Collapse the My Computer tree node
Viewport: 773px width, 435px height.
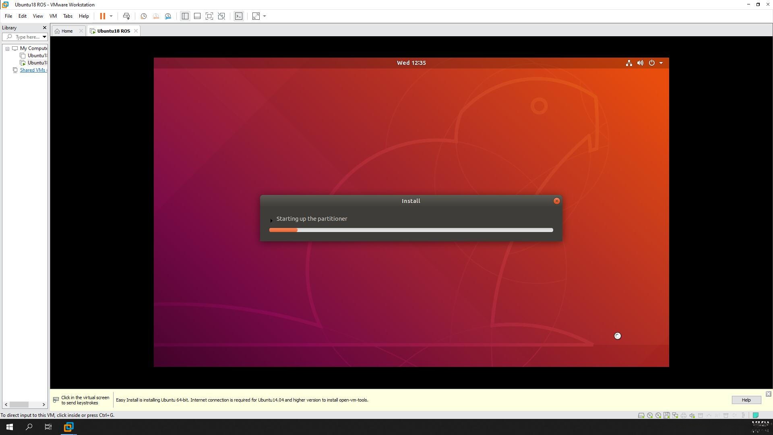tap(7, 48)
